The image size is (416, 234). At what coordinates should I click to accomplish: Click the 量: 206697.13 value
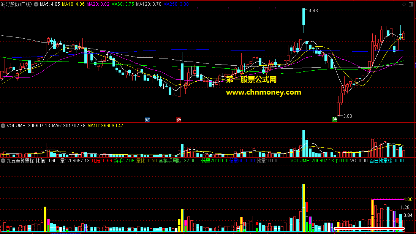[x=75, y=161]
